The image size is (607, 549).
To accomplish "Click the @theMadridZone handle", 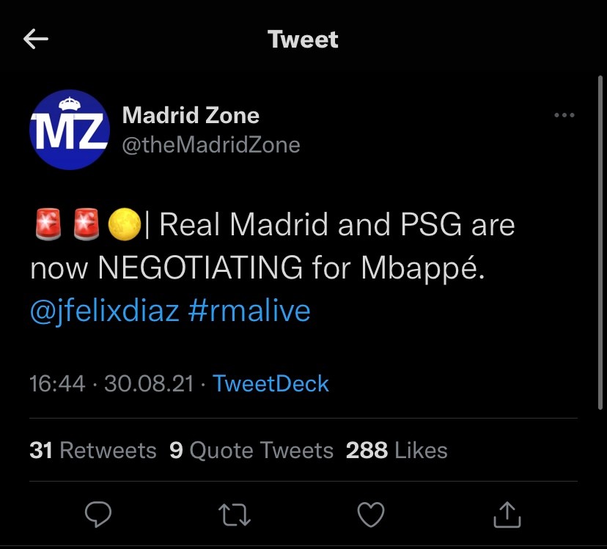I will click(x=211, y=144).
